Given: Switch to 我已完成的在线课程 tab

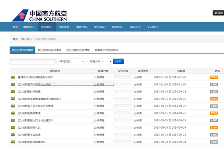Looking at the screenshot, I should pyautogui.click(x=50, y=50).
